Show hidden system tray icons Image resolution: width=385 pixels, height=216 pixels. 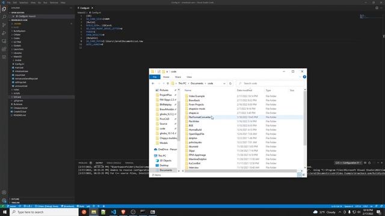tap(340, 212)
